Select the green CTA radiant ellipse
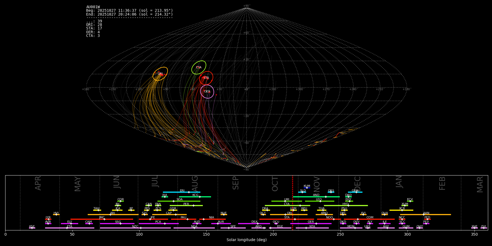492x246 pixels. (x=199, y=68)
